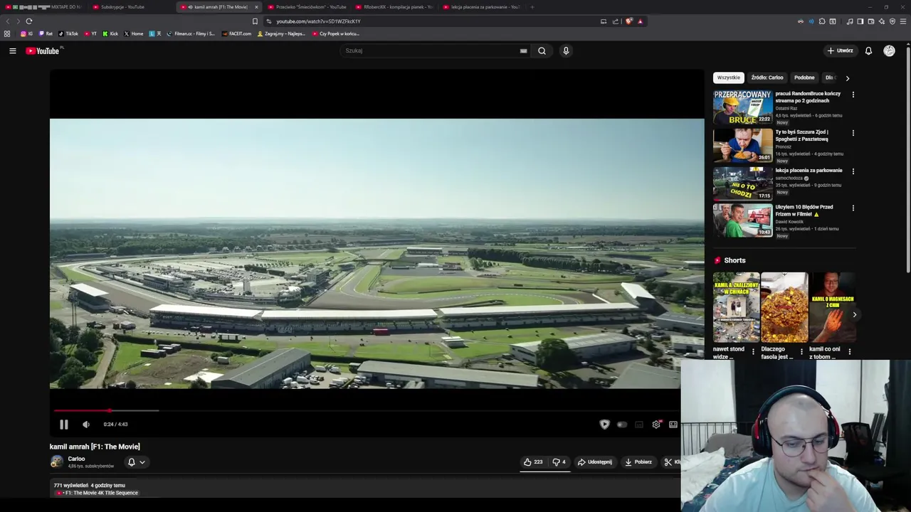Open YouTube notifications bell
This screenshot has height=512, width=911.
pos(868,50)
